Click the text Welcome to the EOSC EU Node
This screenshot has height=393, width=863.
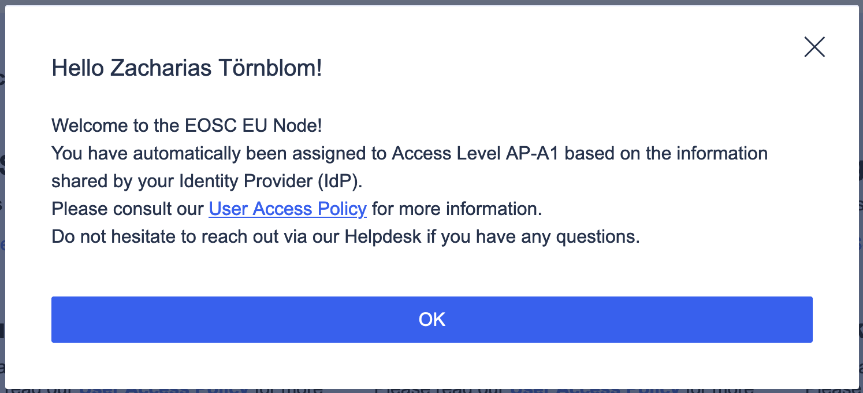(187, 125)
